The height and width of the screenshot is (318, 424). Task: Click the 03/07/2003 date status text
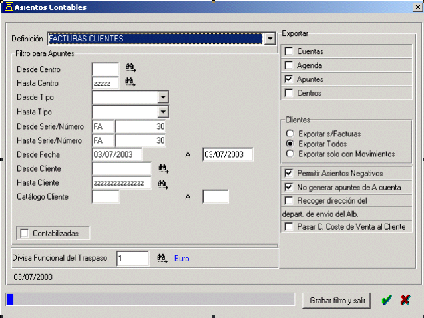(33, 277)
